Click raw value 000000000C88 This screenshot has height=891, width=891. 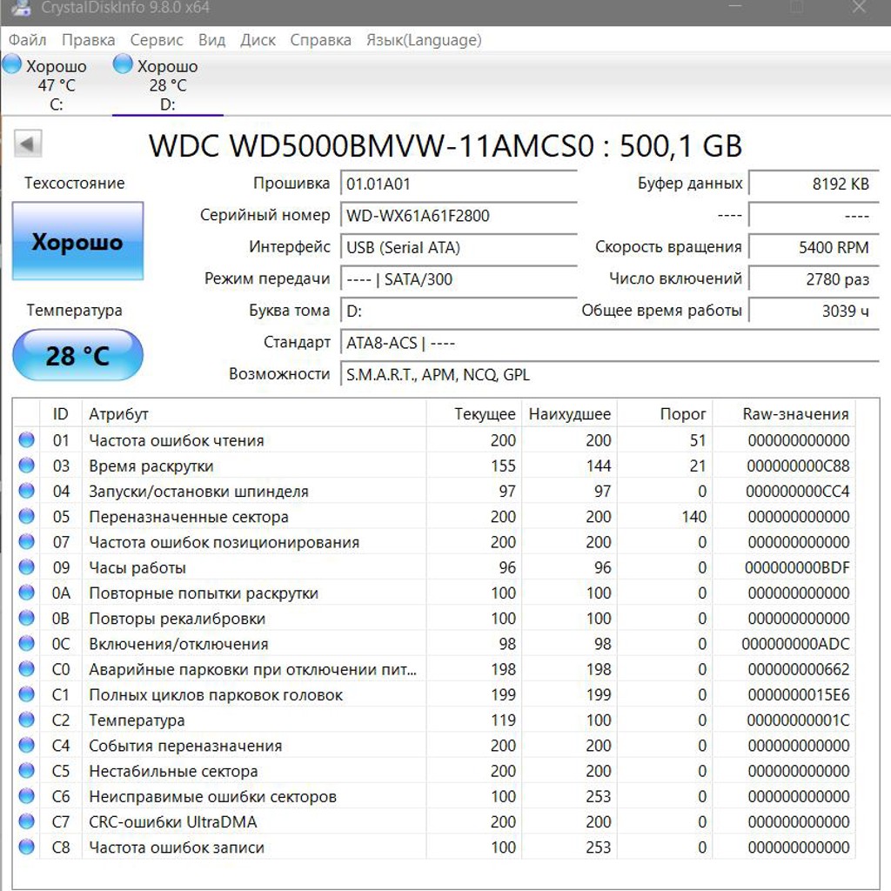[798, 466]
